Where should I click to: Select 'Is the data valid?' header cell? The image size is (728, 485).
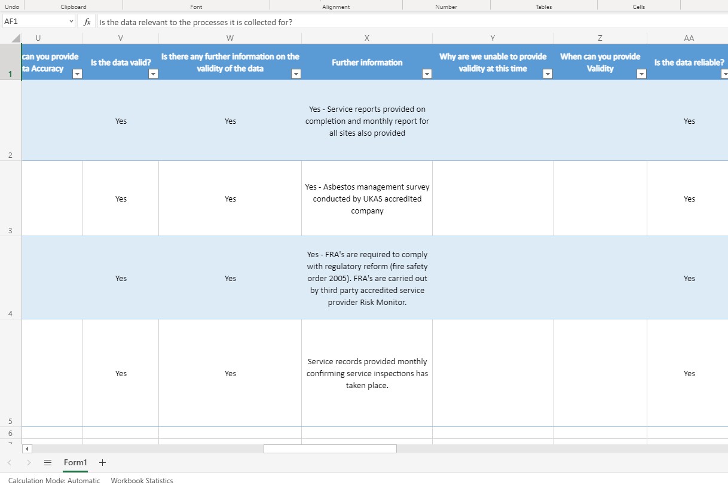(121, 62)
